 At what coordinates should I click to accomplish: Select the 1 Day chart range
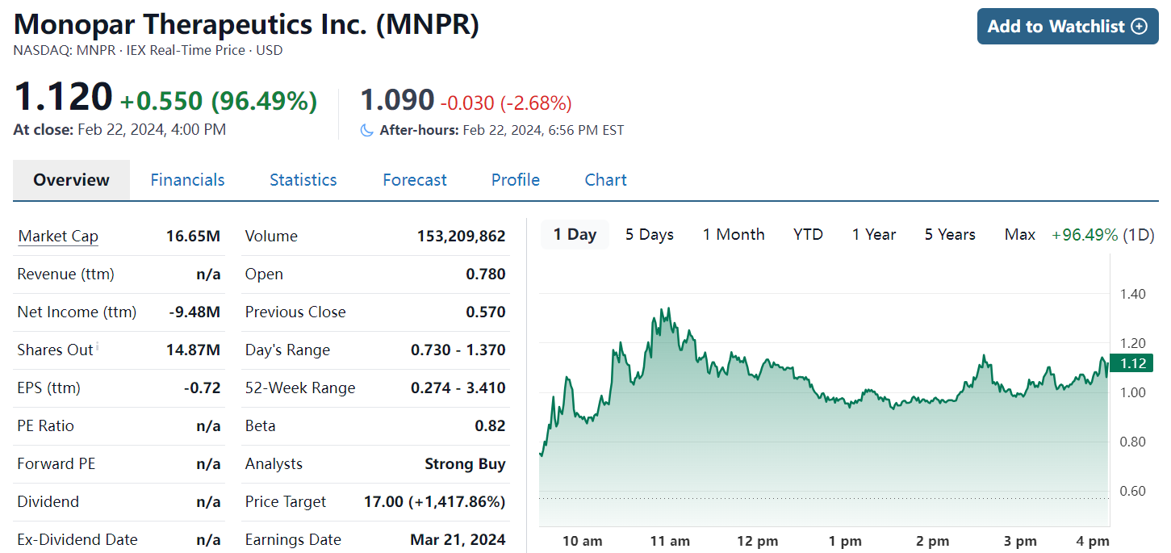click(x=575, y=235)
